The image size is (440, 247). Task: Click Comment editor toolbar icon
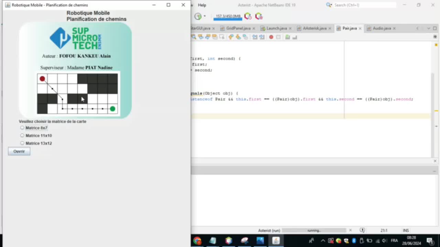(x=287, y=37)
